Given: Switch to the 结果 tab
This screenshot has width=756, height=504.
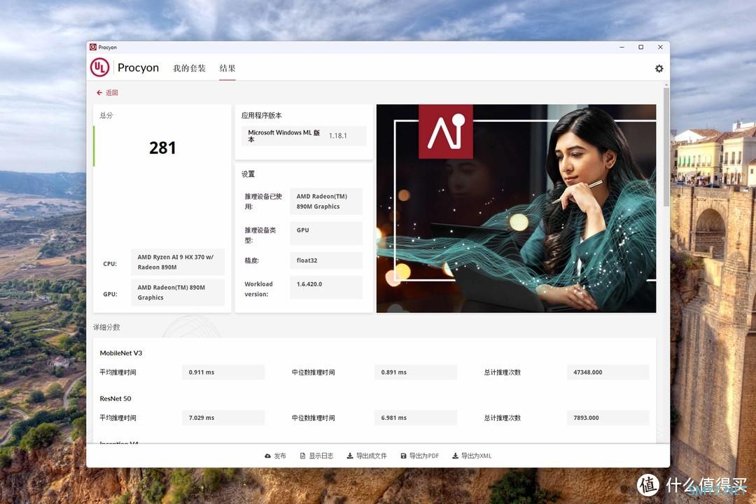Looking at the screenshot, I should click(x=227, y=68).
